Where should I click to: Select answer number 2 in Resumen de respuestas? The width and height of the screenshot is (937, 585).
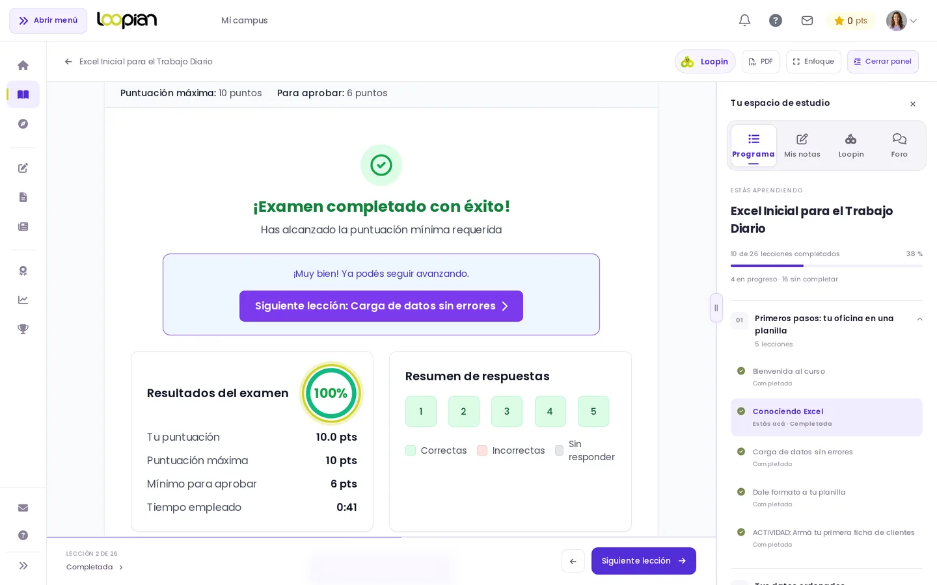464,411
